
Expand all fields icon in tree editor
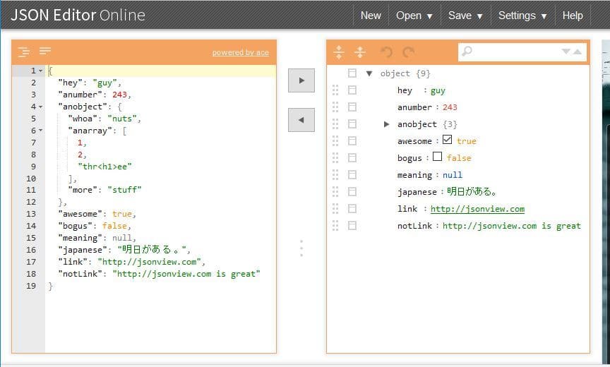(339, 52)
